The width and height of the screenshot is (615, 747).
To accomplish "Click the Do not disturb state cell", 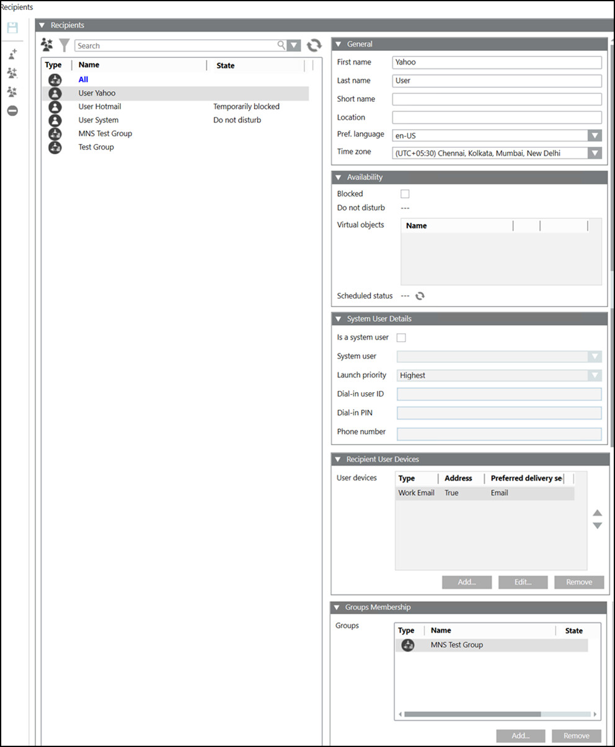I will 237,120.
